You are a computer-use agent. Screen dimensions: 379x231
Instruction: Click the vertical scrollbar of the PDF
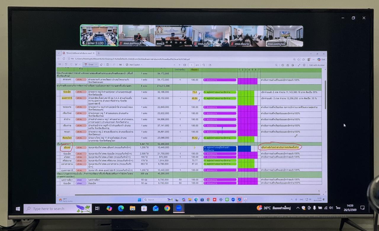(x=325, y=95)
